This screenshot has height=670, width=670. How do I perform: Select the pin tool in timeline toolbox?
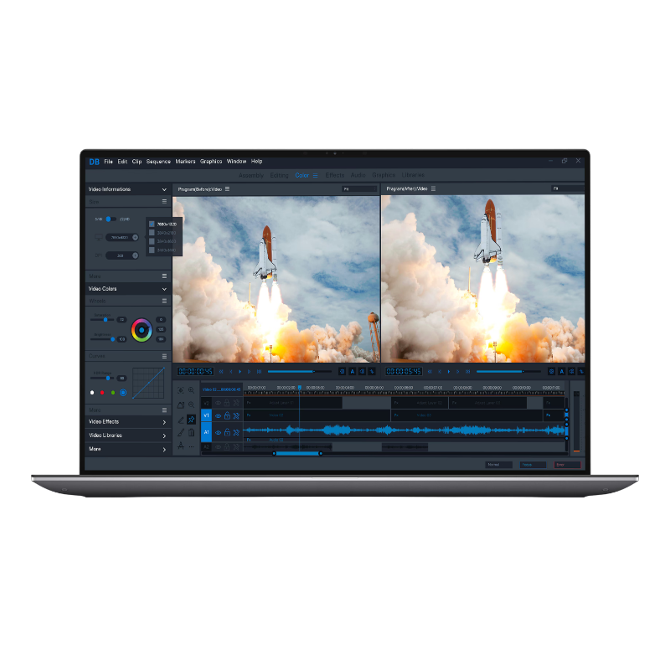(x=192, y=420)
